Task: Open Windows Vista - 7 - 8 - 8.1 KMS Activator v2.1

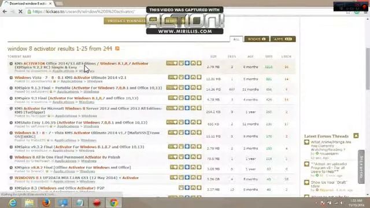Action: 71,77
